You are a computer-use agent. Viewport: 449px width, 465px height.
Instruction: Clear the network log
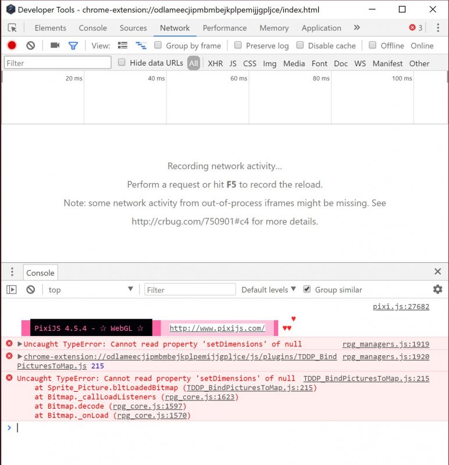31,45
